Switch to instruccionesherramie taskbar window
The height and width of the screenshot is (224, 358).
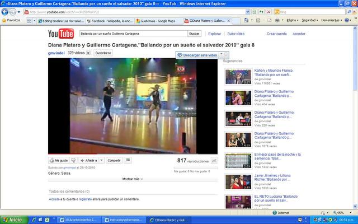(124, 220)
